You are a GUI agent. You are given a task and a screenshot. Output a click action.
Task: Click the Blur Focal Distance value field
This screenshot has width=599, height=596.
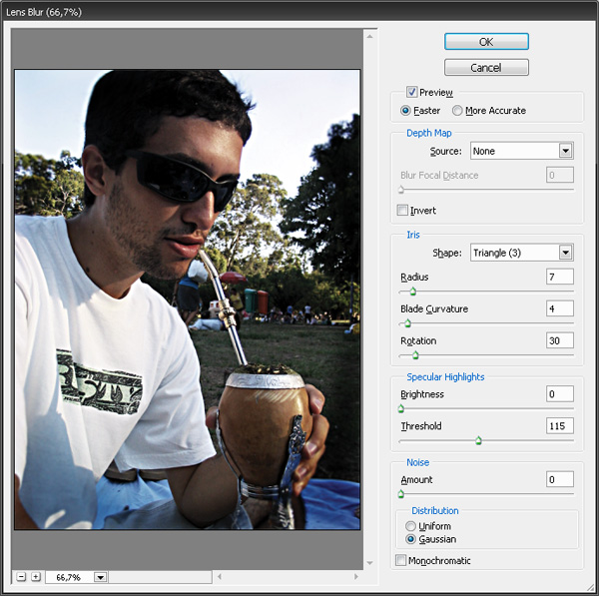coord(560,175)
